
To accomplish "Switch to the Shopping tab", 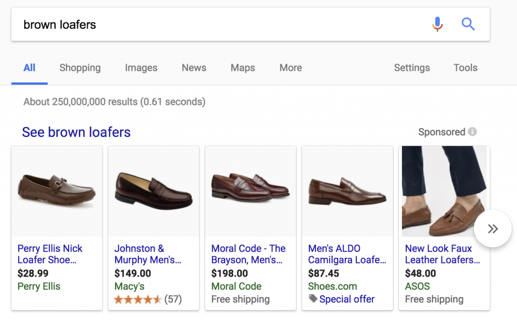I will (x=80, y=68).
